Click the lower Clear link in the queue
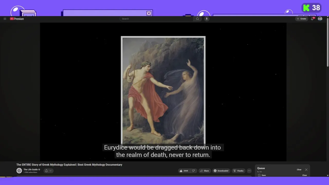Viewport: 329px width, 185px height. [304, 175]
